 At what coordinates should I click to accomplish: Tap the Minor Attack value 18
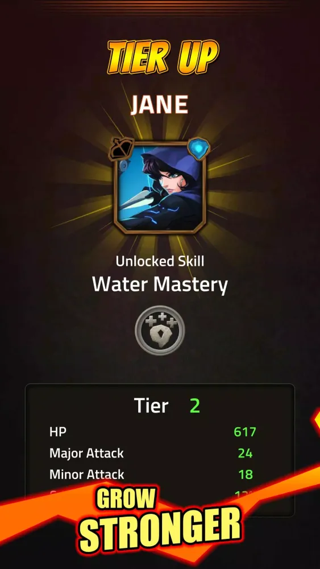pyautogui.click(x=246, y=475)
